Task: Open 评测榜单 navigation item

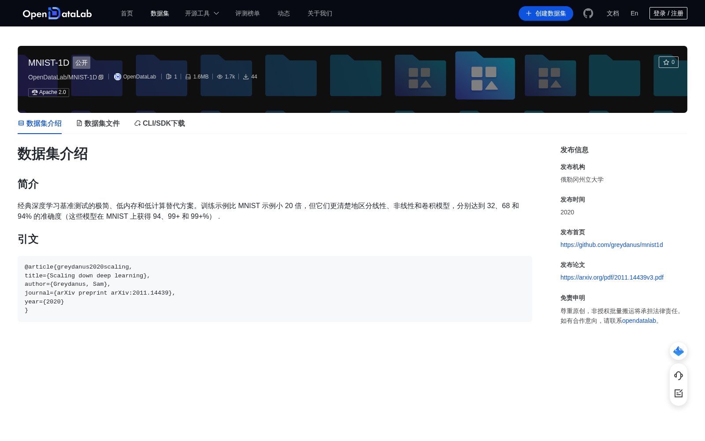Action: tap(248, 13)
